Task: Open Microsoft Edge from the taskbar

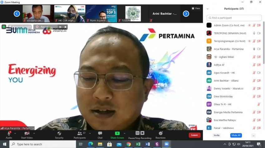Action: [x=91, y=144]
